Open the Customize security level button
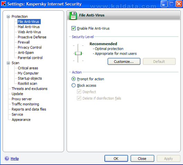The height and width of the screenshot is (165, 183). click(124, 61)
